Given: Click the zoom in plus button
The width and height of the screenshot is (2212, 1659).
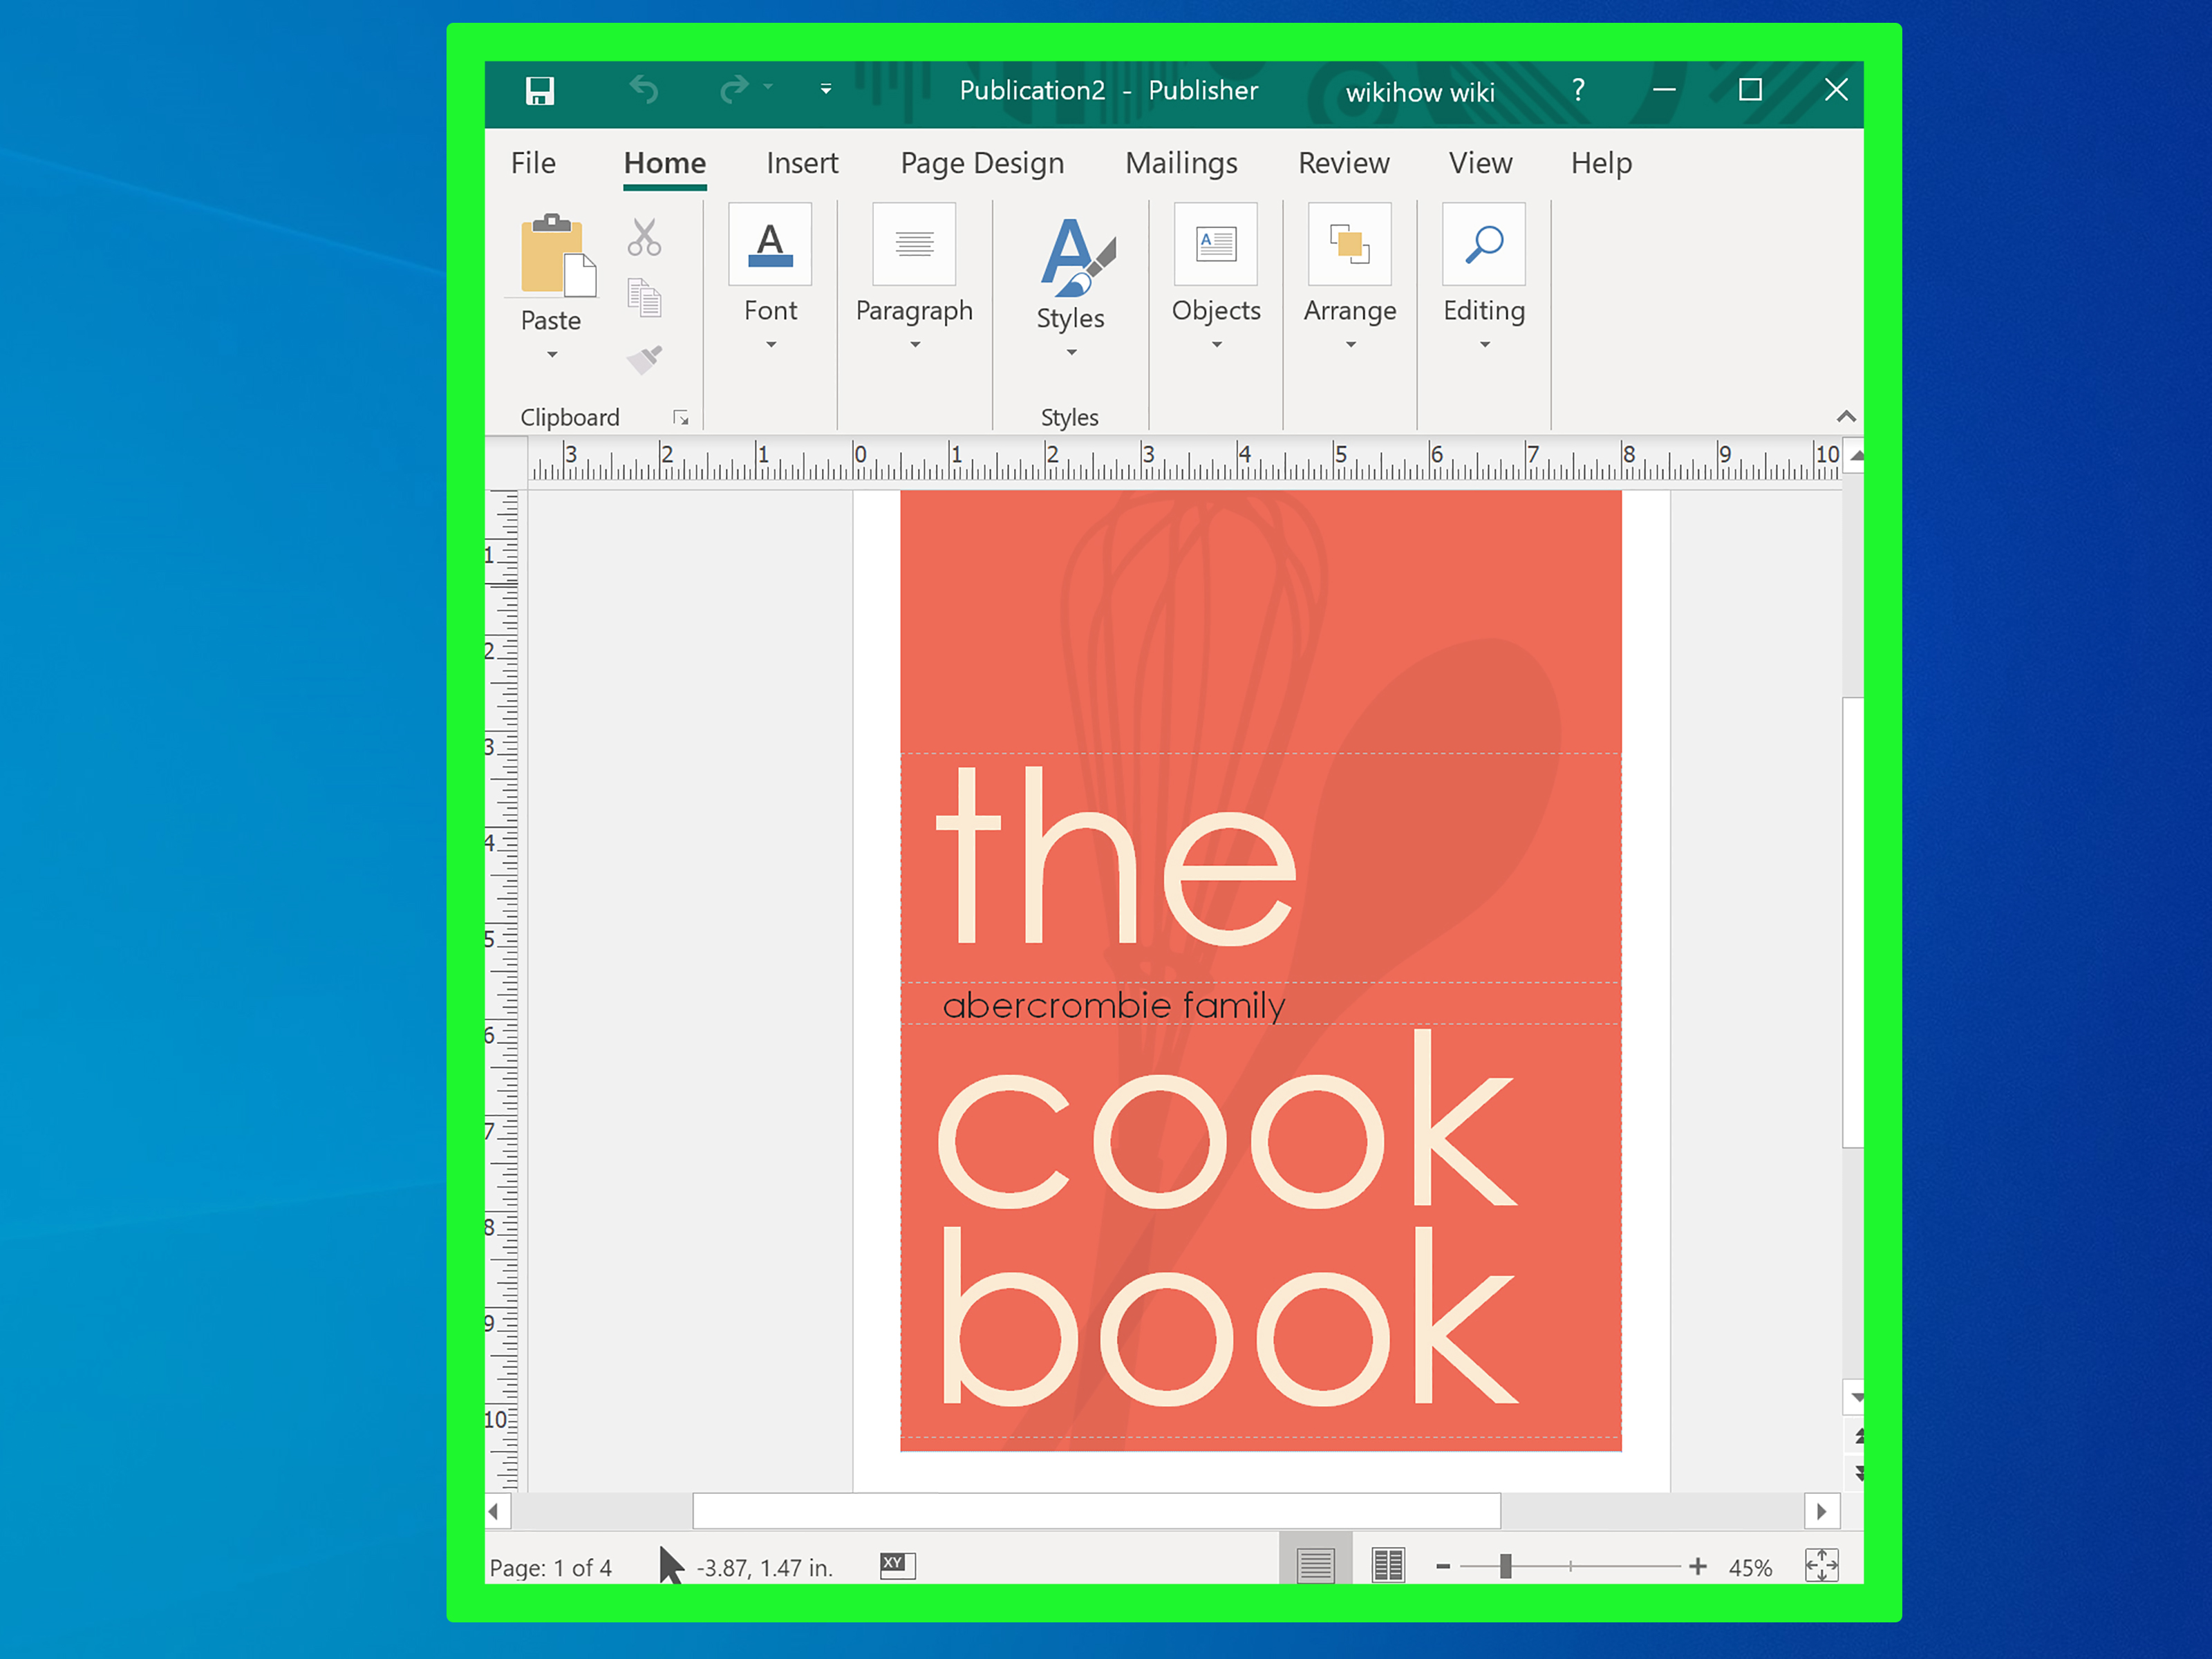Looking at the screenshot, I should [x=1698, y=1567].
